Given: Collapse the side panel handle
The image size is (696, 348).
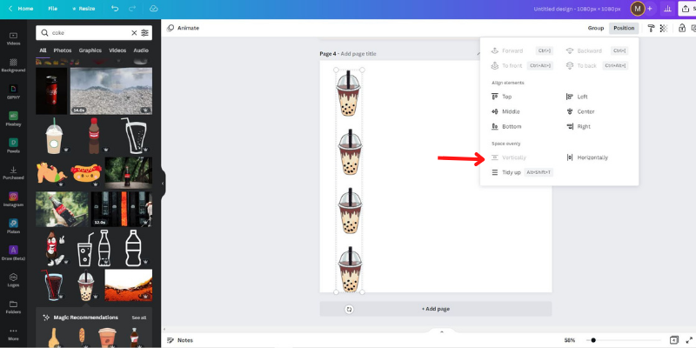Looking at the screenshot, I should click(163, 183).
